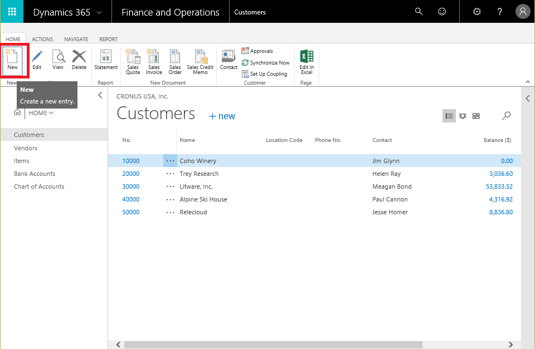This screenshot has width=535, height=349.
Task: Open the 8,836.80 balance link
Action: coord(501,212)
